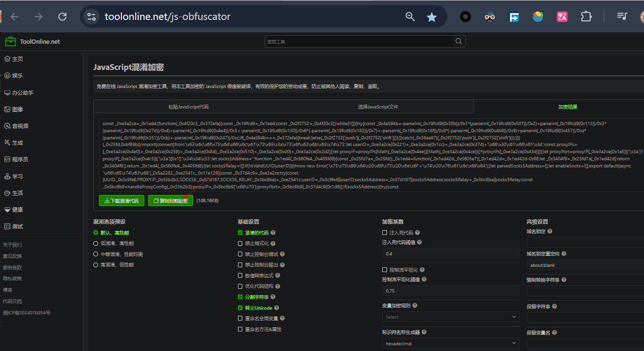
Task: Enable the 禁止格式化 checkbox
Action: (x=240, y=244)
